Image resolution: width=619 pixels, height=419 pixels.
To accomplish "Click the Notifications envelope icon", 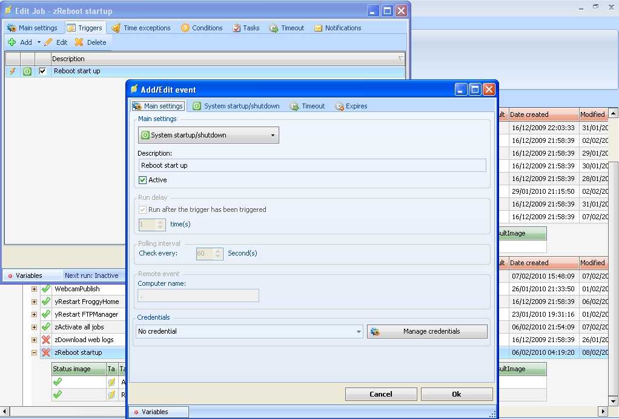I will pyautogui.click(x=318, y=28).
